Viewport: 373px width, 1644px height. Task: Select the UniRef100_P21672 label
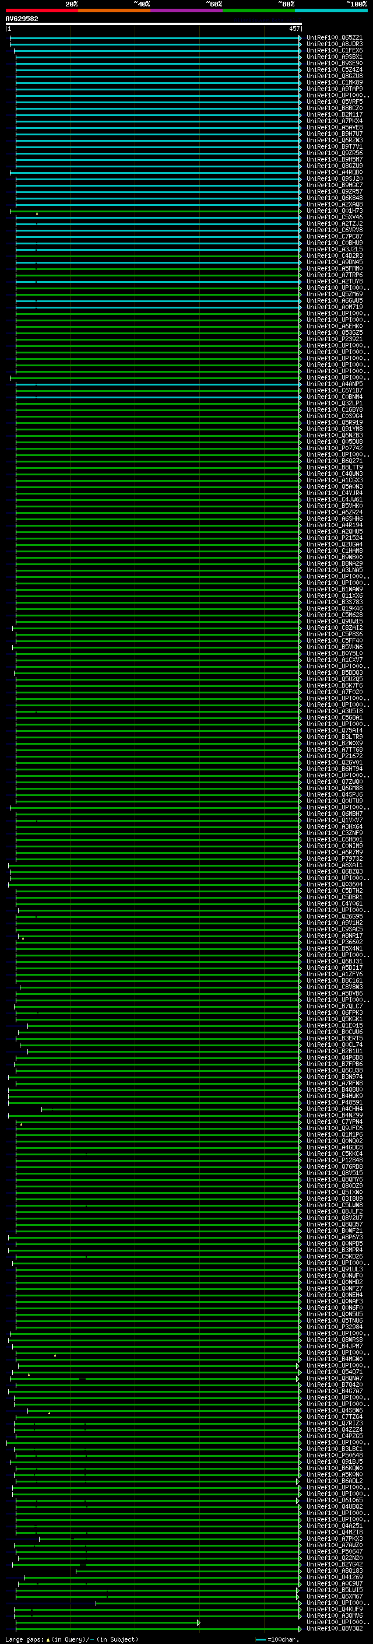click(334, 756)
